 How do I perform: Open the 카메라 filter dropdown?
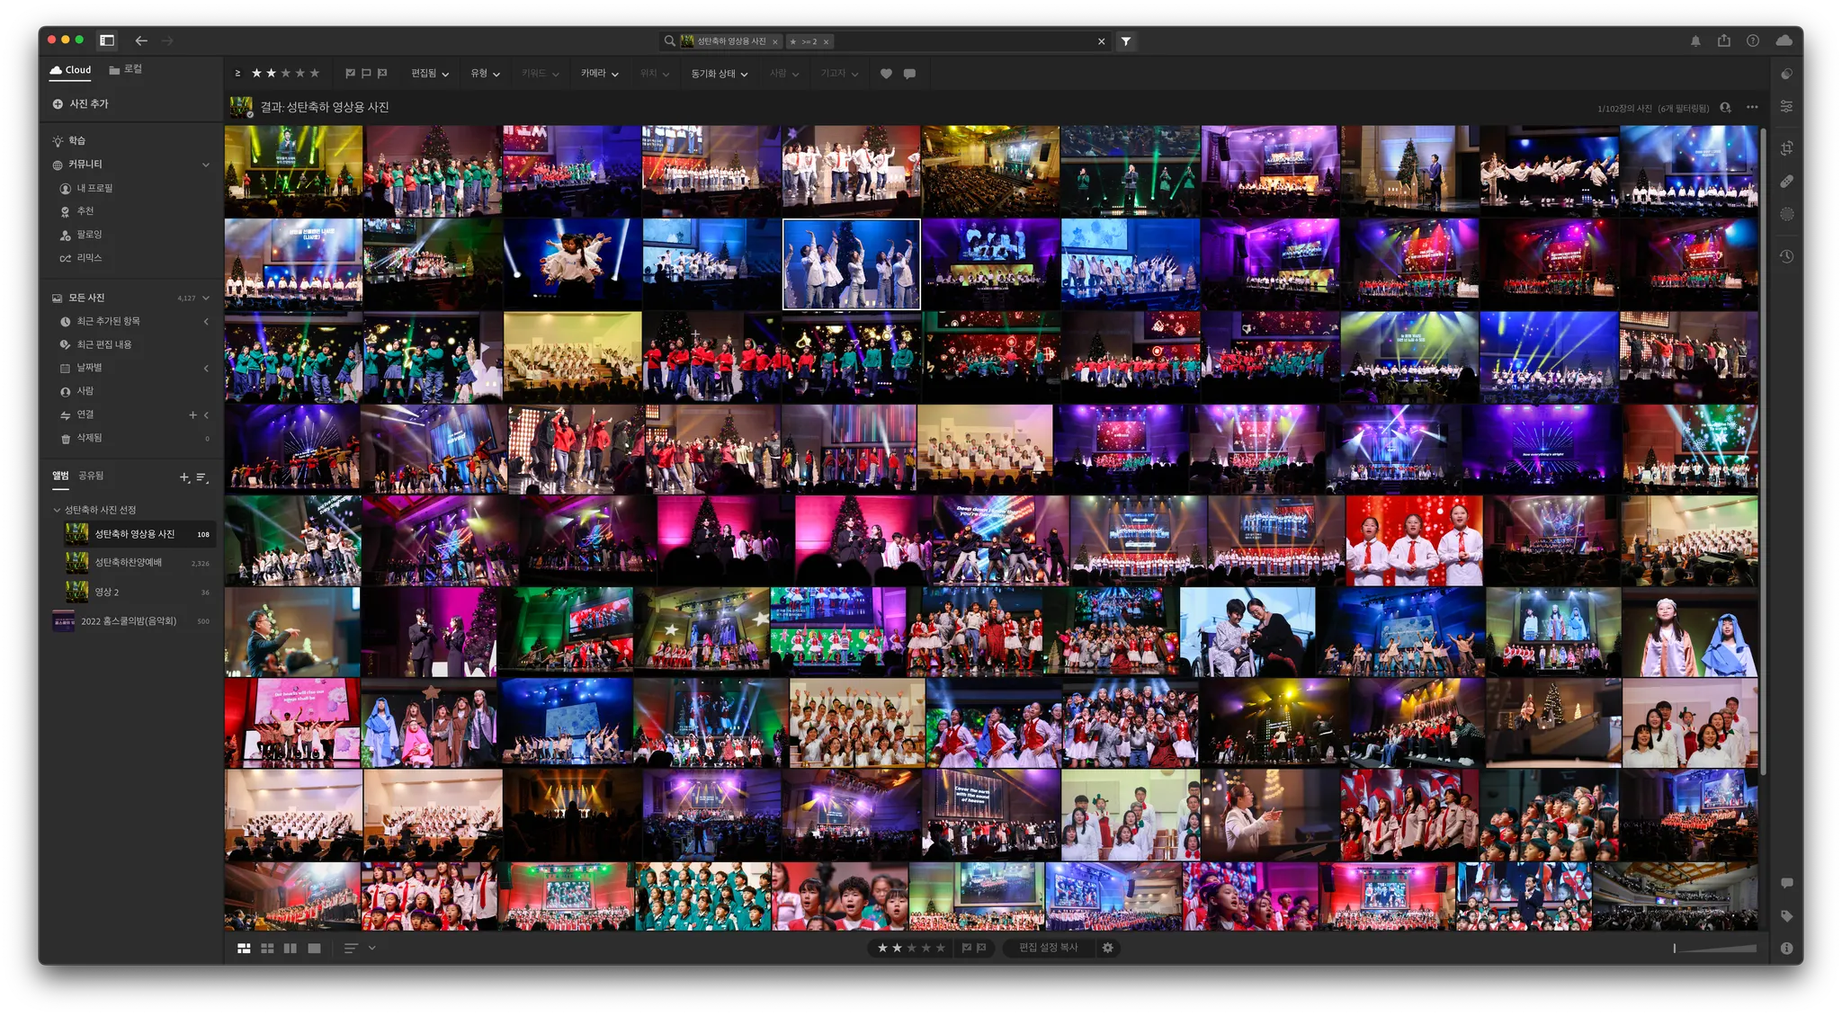tap(599, 74)
